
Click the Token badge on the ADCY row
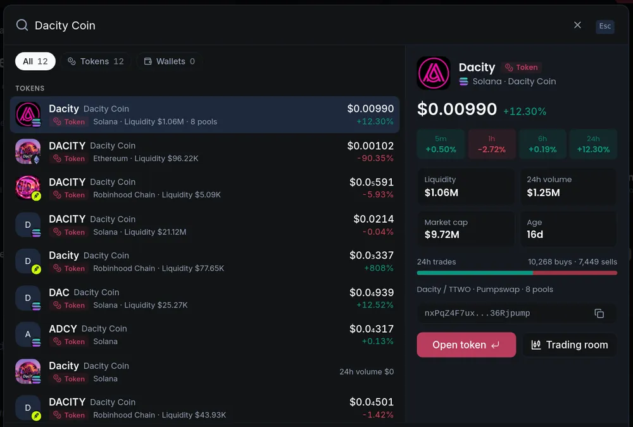[69, 342]
